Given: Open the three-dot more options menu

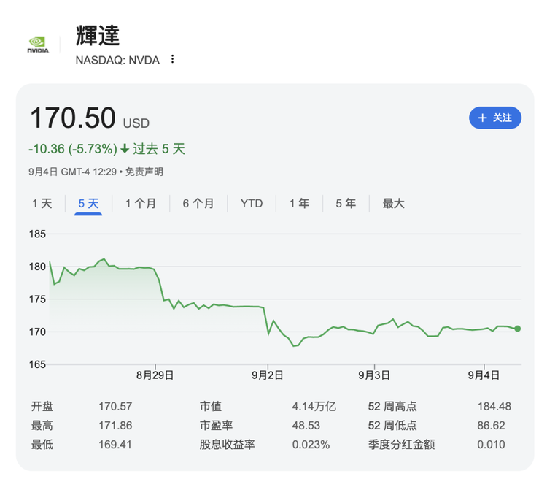Looking at the screenshot, I should (173, 59).
